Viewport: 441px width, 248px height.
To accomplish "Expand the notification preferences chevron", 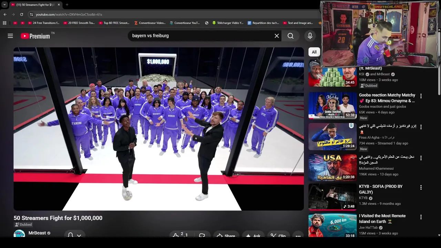I will (79, 236).
